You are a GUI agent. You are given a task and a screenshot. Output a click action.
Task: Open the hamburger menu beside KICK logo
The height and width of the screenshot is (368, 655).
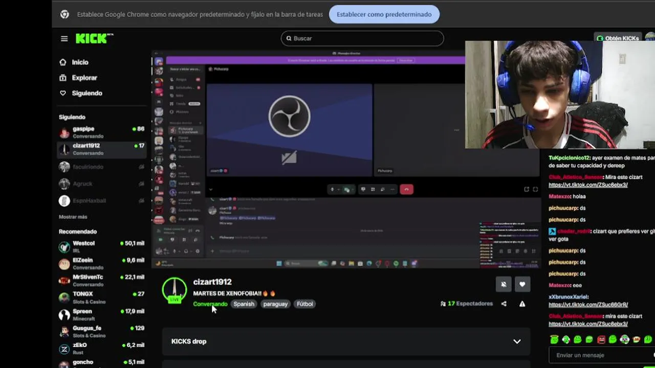pyautogui.click(x=64, y=39)
